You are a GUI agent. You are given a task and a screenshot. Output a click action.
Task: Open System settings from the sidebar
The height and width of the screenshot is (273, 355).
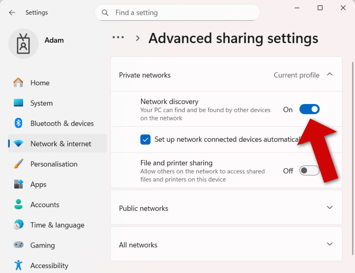[18, 103]
